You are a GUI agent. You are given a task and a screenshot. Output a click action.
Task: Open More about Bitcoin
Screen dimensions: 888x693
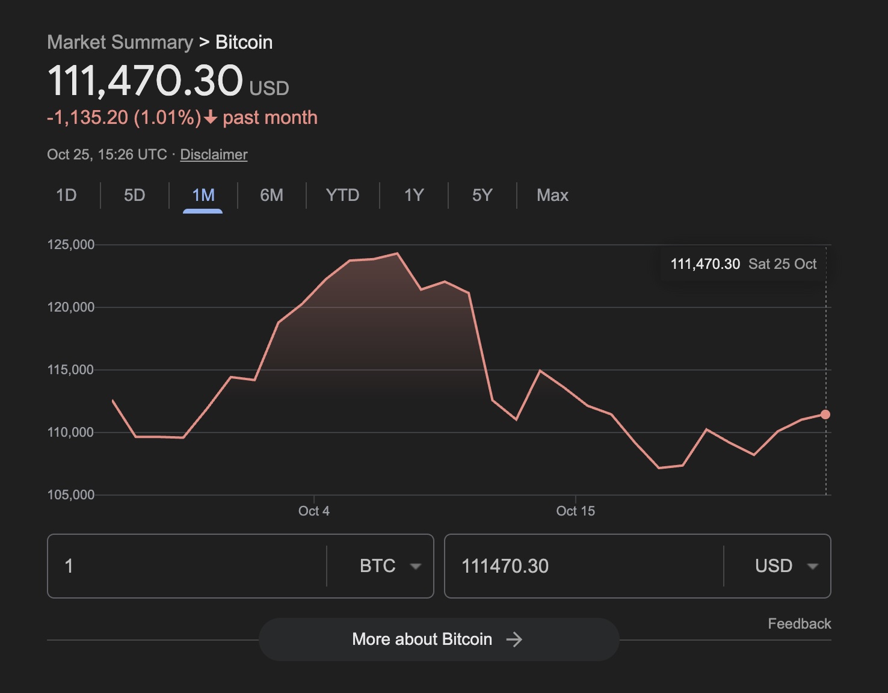tap(439, 639)
